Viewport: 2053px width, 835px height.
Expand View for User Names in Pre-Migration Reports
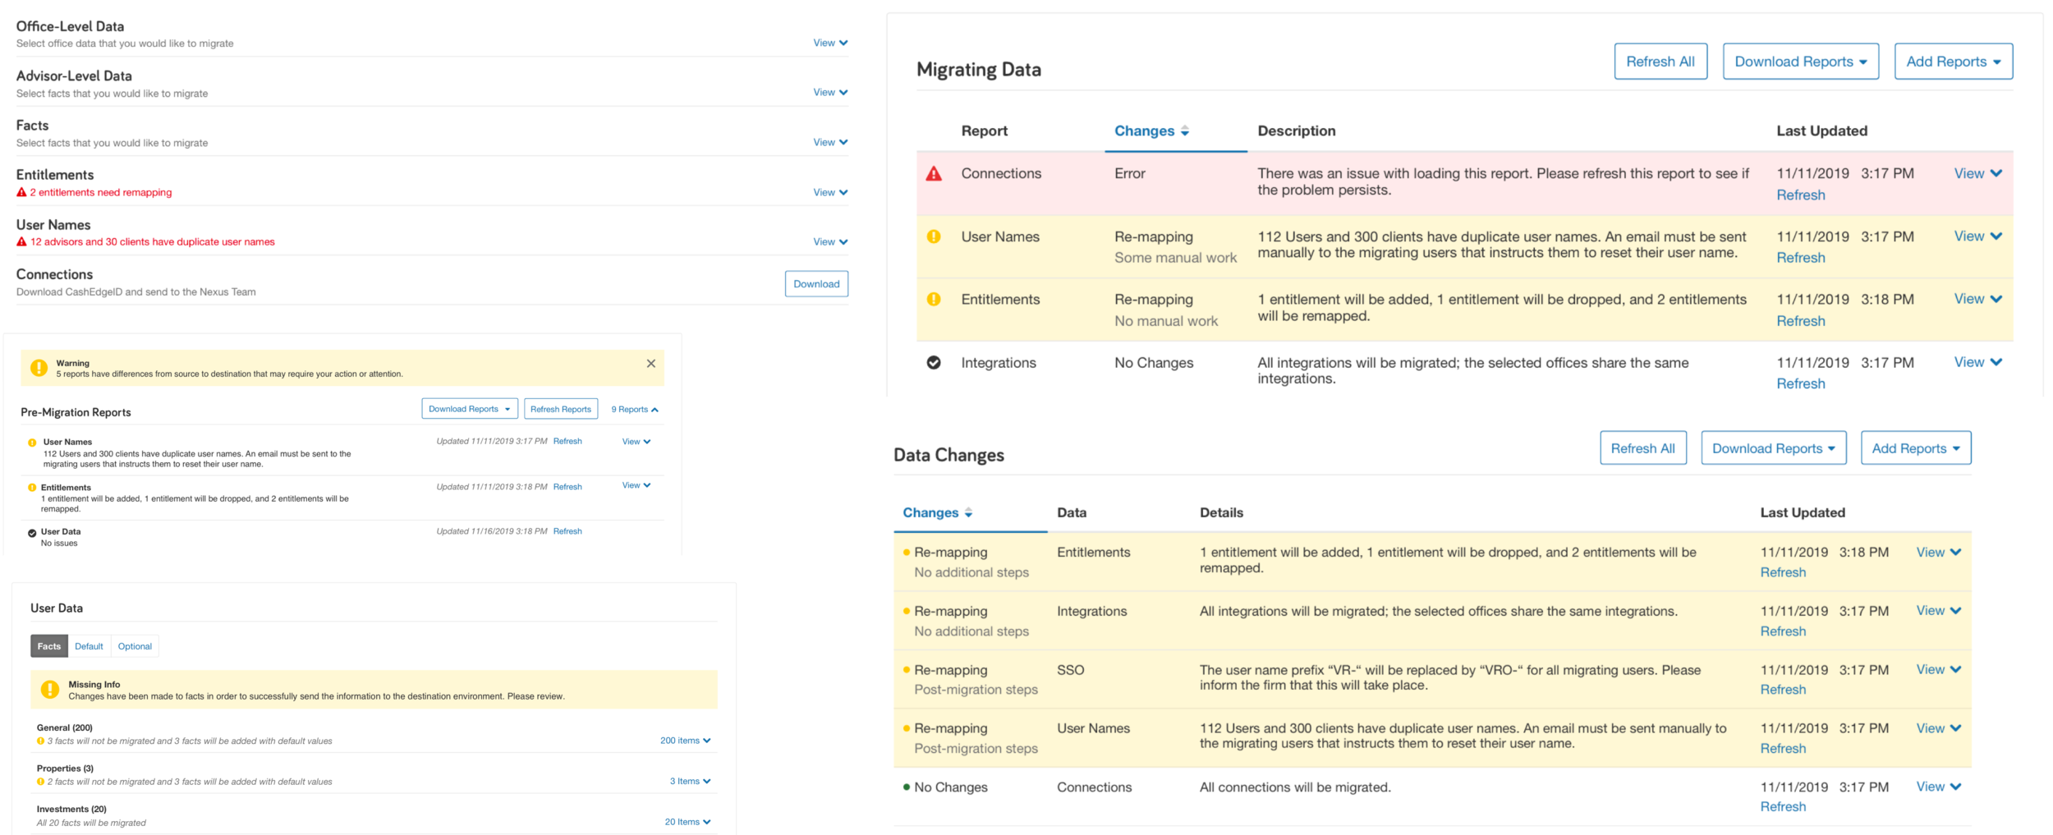[x=636, y=442]
